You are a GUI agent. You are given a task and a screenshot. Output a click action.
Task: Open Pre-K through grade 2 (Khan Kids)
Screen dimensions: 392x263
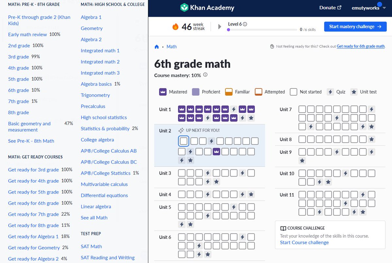click(39, 20)
